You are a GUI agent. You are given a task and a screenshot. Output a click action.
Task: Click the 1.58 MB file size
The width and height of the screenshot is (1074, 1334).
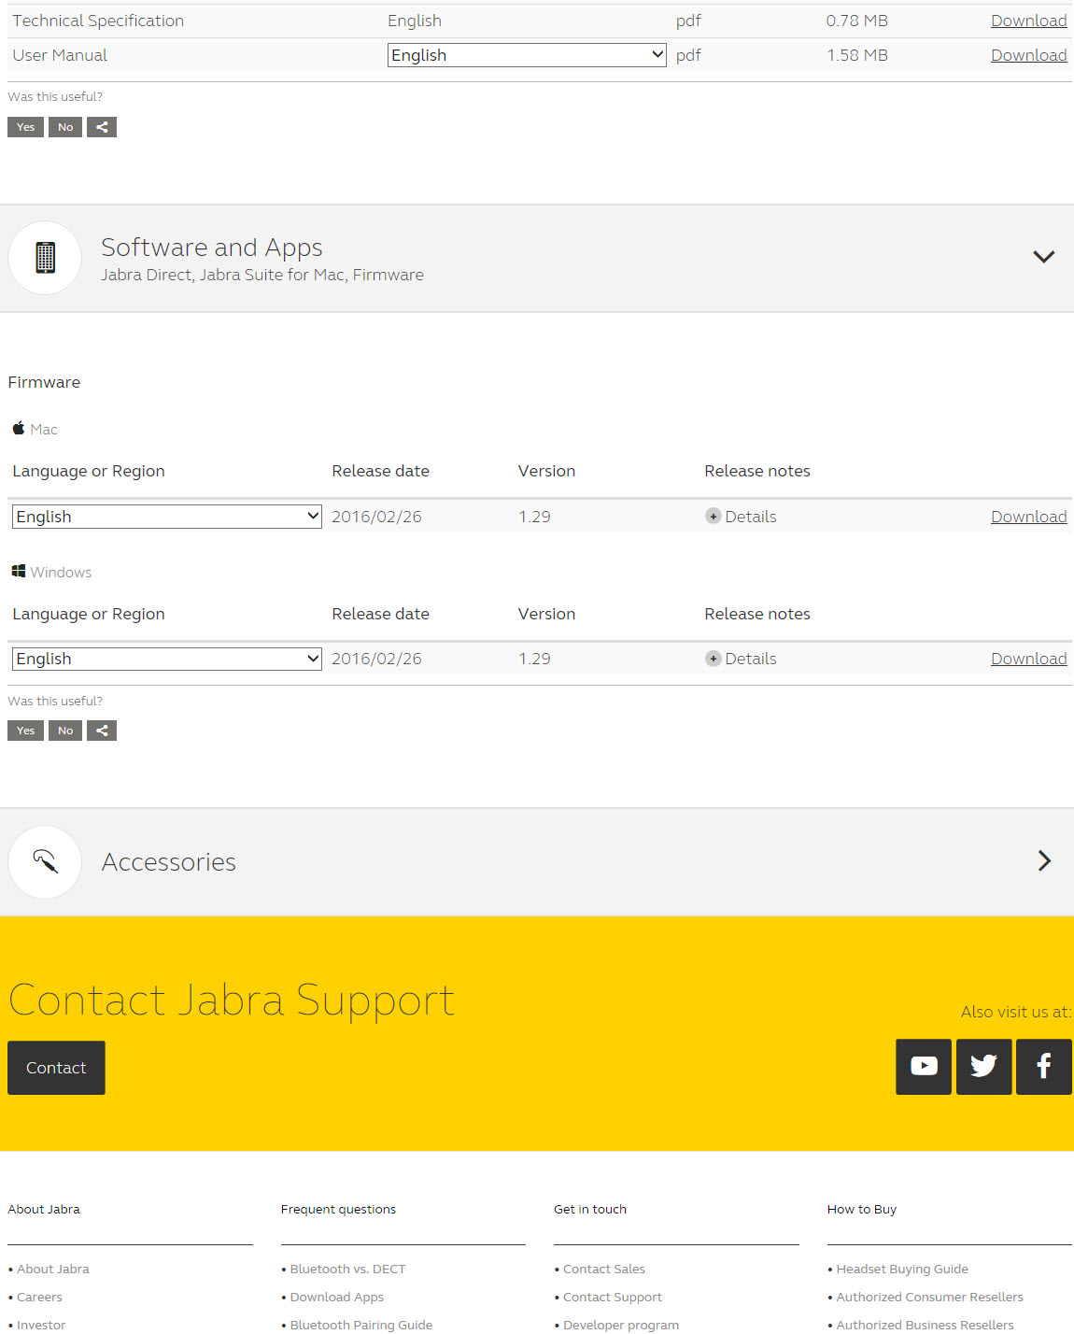coord(857,55)
